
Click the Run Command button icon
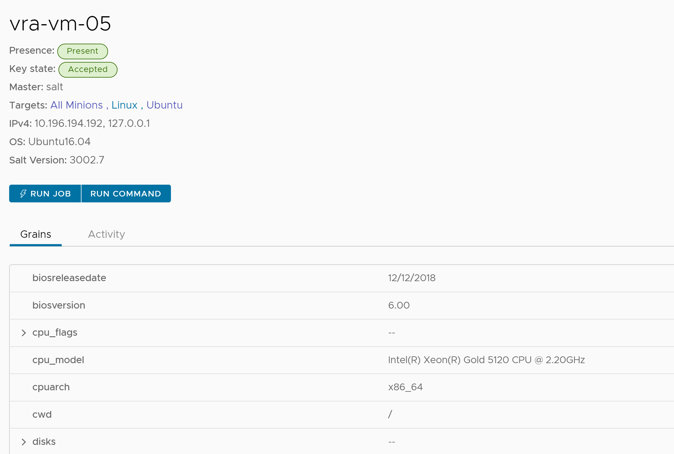126,194
